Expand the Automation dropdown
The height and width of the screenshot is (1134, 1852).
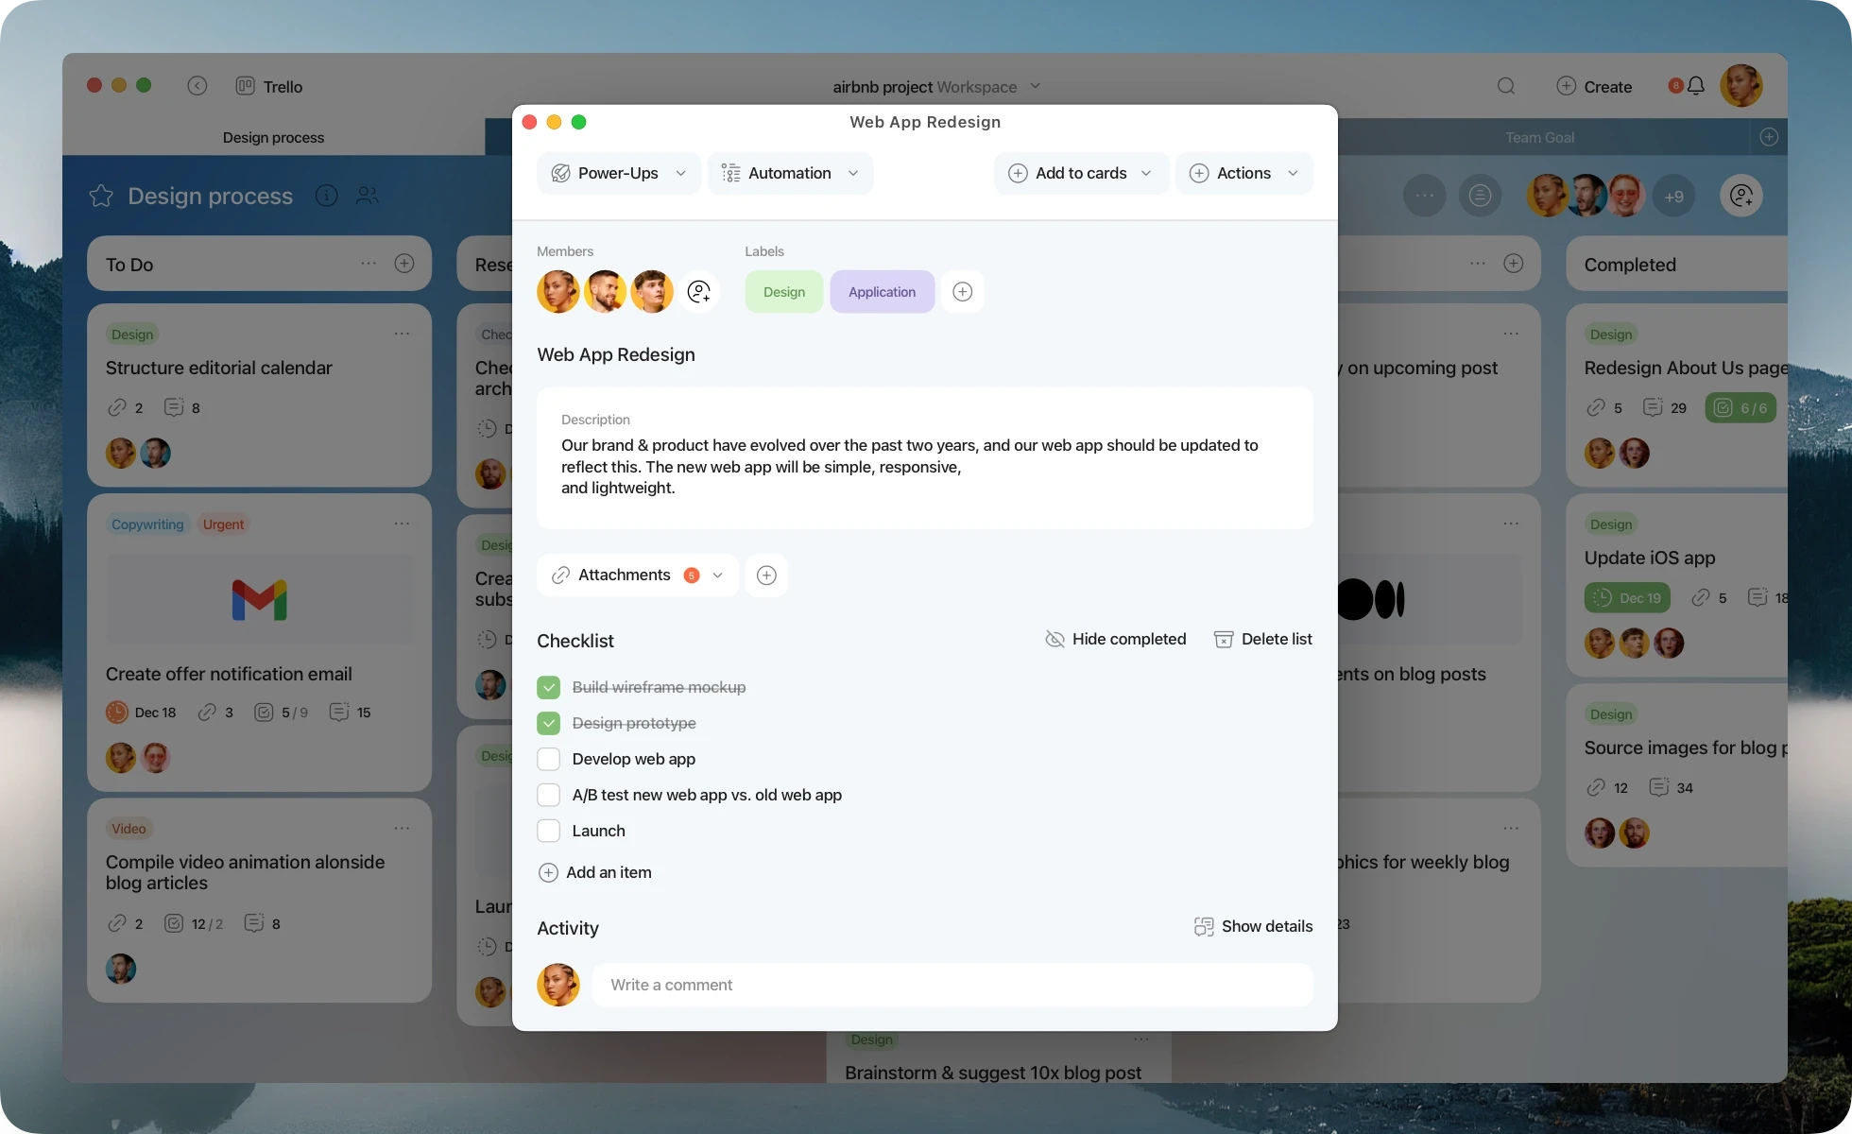coord(790,174)
